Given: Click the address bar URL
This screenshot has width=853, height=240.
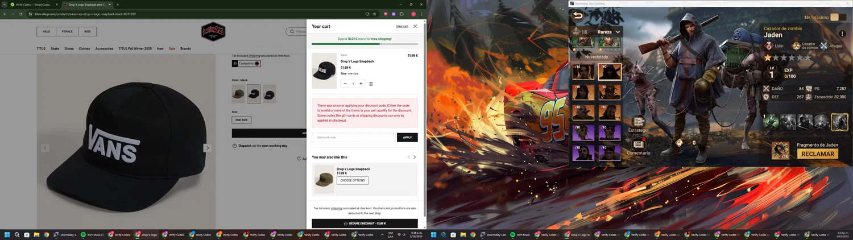Looking at the screenshot, I should tap(85, 14).
